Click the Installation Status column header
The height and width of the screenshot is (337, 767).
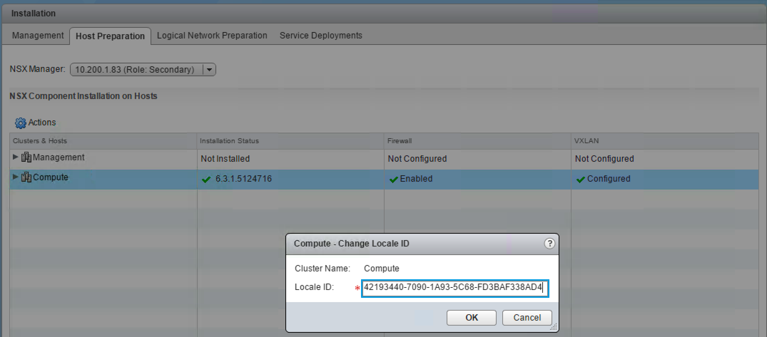click(x=229, y=141)
